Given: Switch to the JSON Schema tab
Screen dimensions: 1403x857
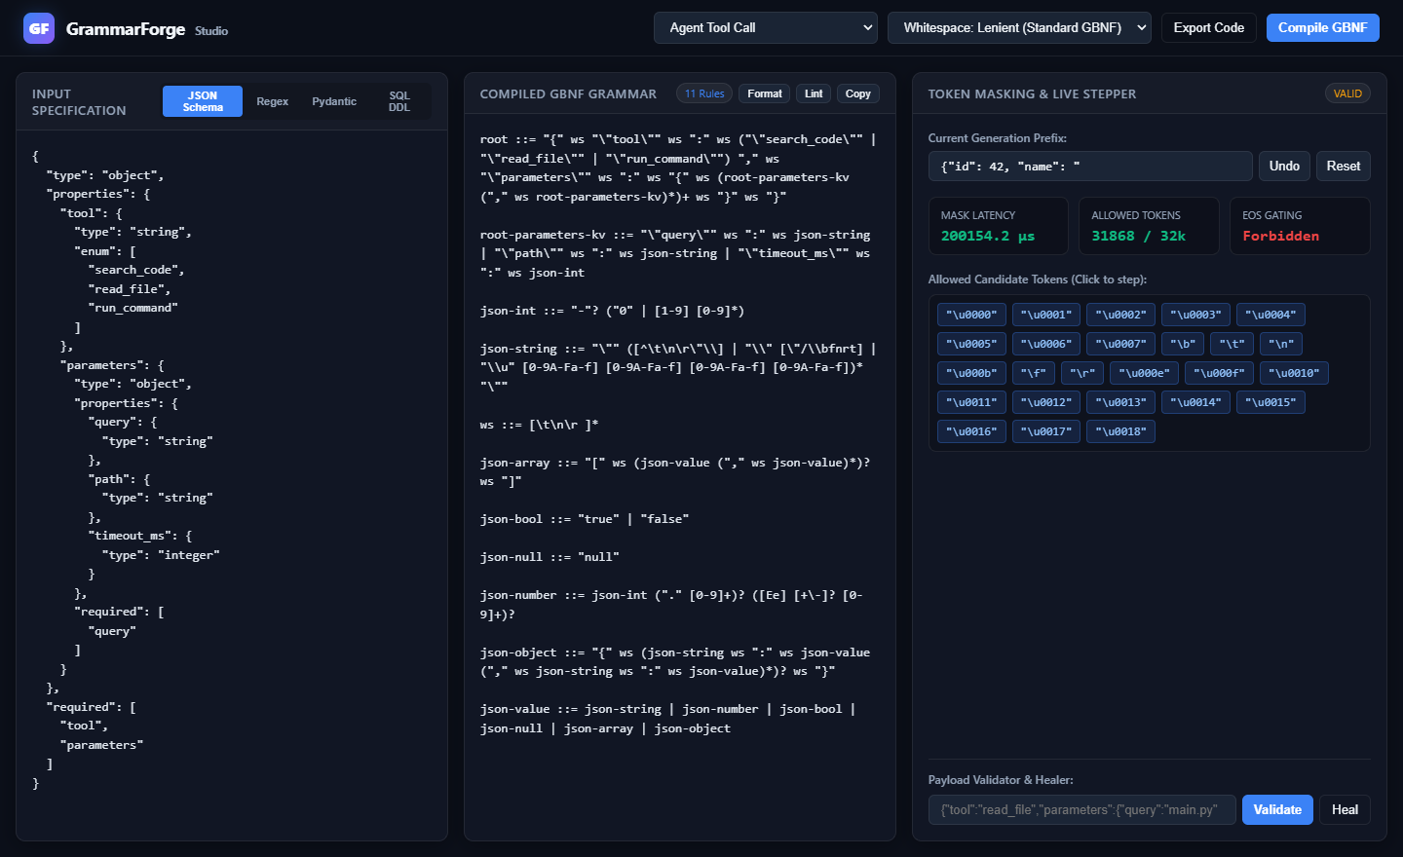Looking at the screenshot, I should coord(203,101).
